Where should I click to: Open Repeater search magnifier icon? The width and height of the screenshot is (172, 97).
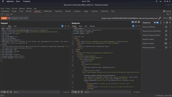coord(168,14)
